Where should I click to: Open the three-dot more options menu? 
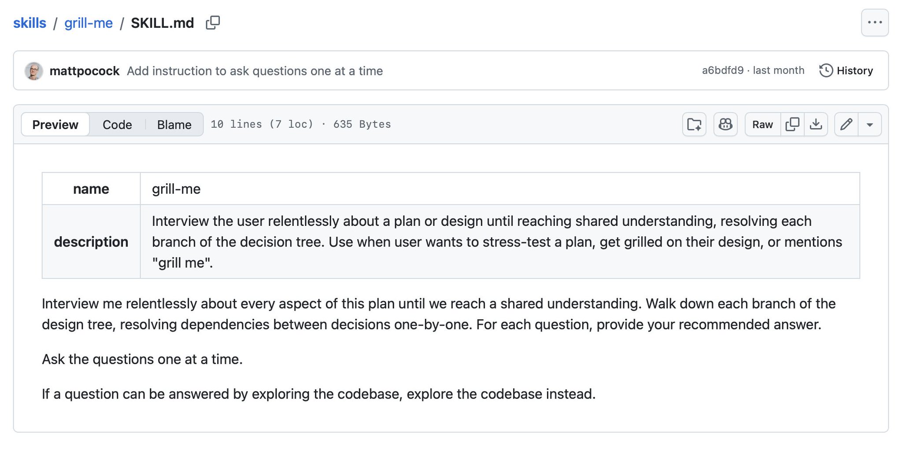pos(875,22)
